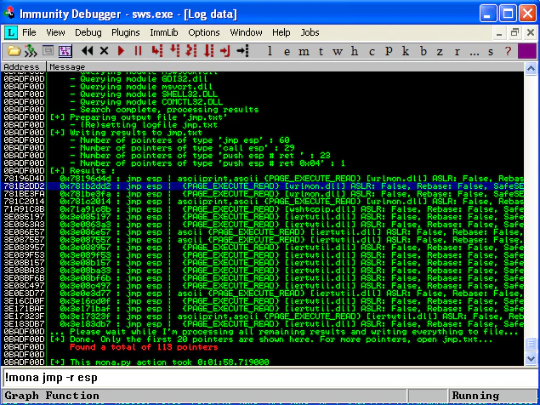Viewport: 540px width, 405px height.
Task: Open the ImmLib menu
Action: pyautogui.click(x=164, y=32)
